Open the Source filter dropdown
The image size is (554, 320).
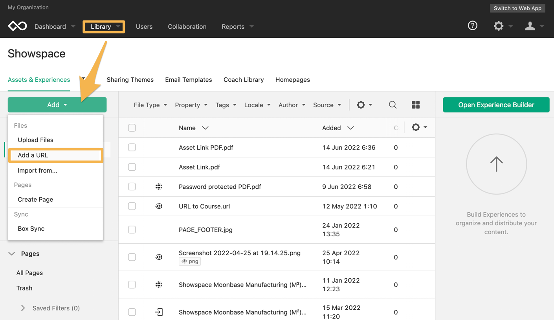coord(327,105)
